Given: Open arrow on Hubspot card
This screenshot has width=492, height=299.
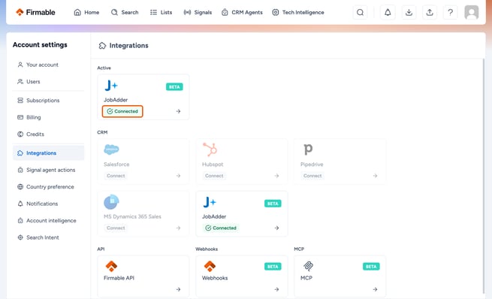Looking at the screenshot, I should click(x=276, y=176).
